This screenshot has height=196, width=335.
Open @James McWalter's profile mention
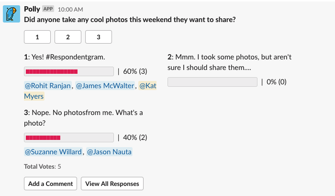(x=105, y=86)
